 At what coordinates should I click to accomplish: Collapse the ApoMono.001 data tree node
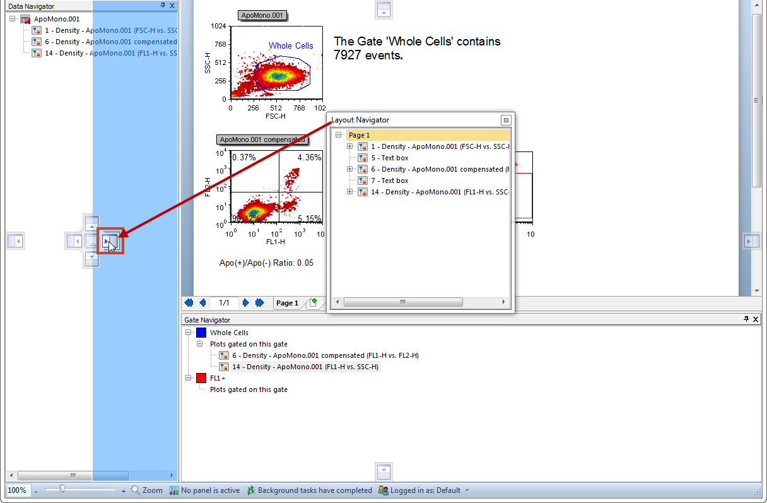click(13, 19)
